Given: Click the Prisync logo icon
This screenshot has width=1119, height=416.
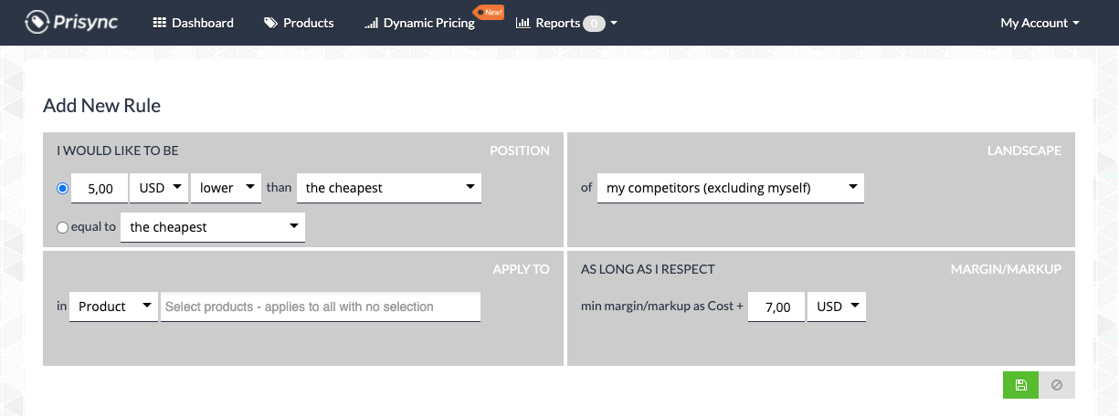Looking at the screenshot, I should pos(37,22).
